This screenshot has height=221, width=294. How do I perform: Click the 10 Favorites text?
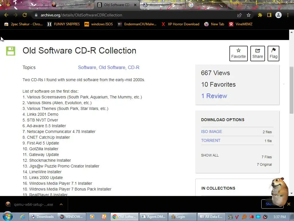point(218,85)
